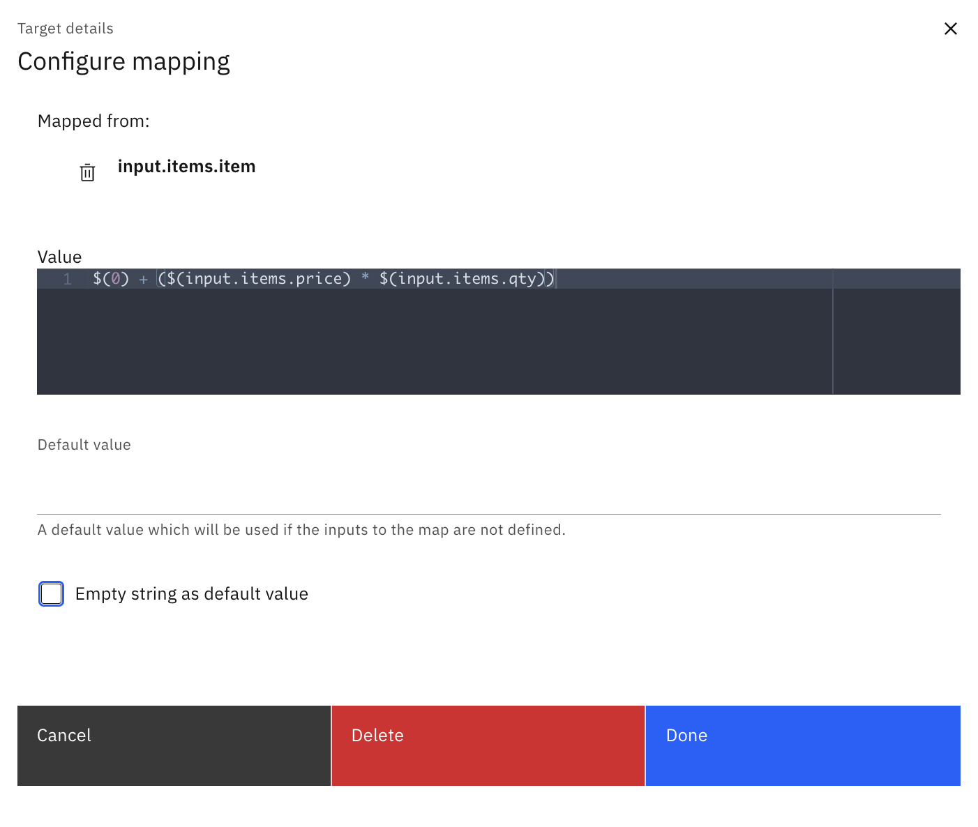Click the Value label above the editor
This screenshot has height=827, width=978.
(x=59, y=257)
